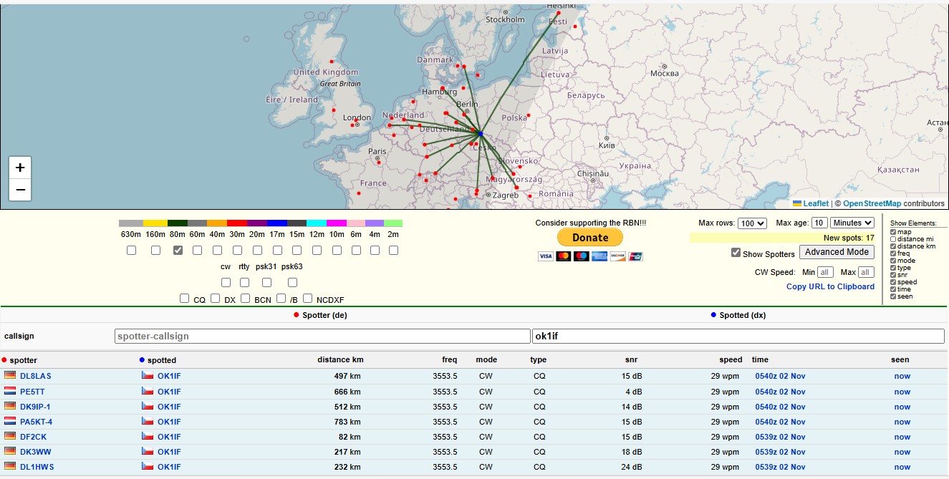Viewport: 949px width, 479px height.
Task: Click the Helsinki spotter dot on map
Action: [x=559, y=13]
